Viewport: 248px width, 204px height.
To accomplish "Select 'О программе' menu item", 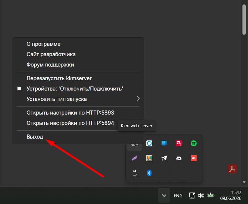I will (x=78, y=44).
